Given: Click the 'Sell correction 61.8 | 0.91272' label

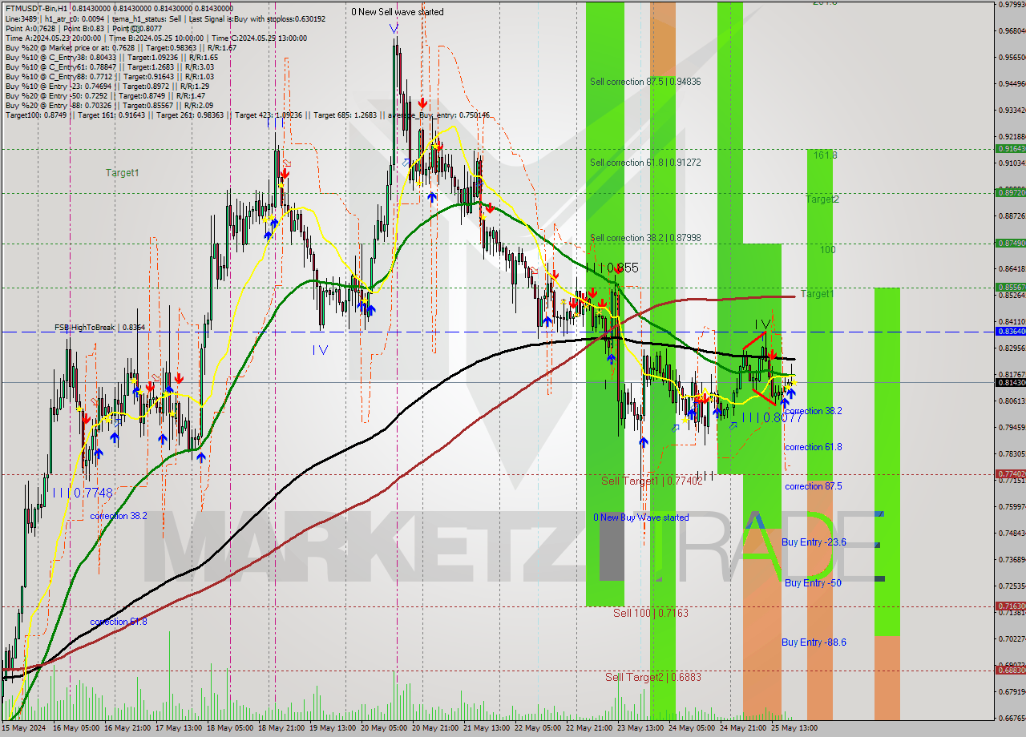Looking at the screenshot, I should pyautogui.click(x=645, y=163).
